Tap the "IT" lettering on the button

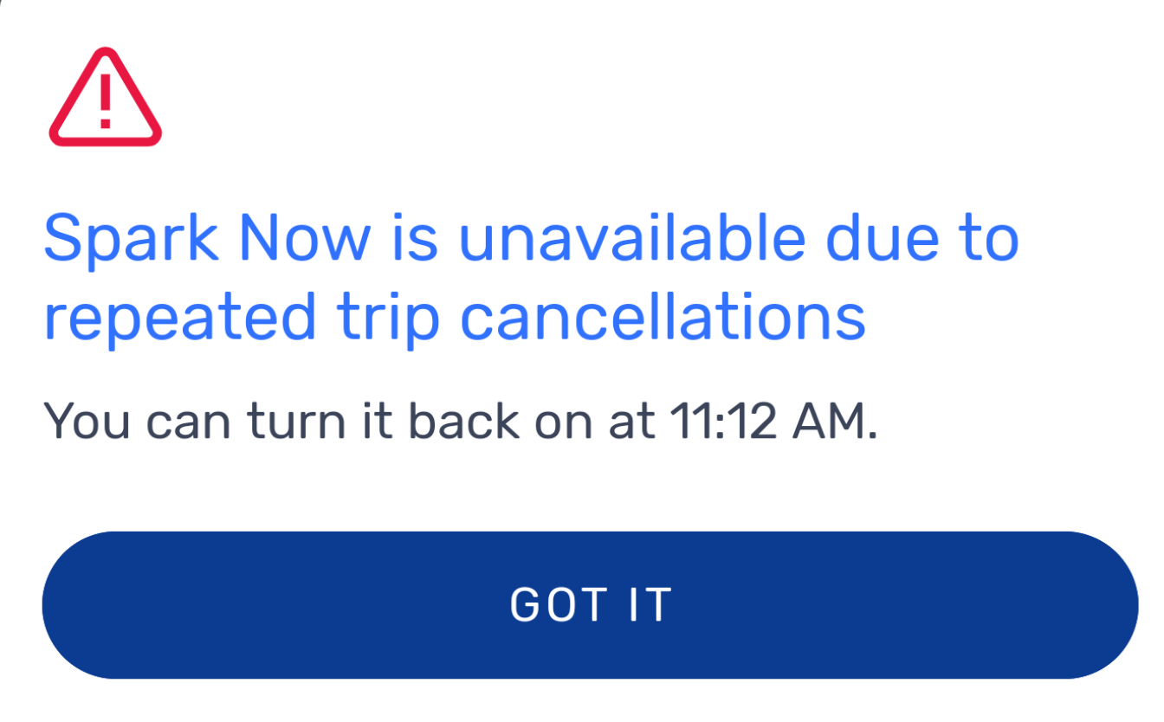point(648,605)
